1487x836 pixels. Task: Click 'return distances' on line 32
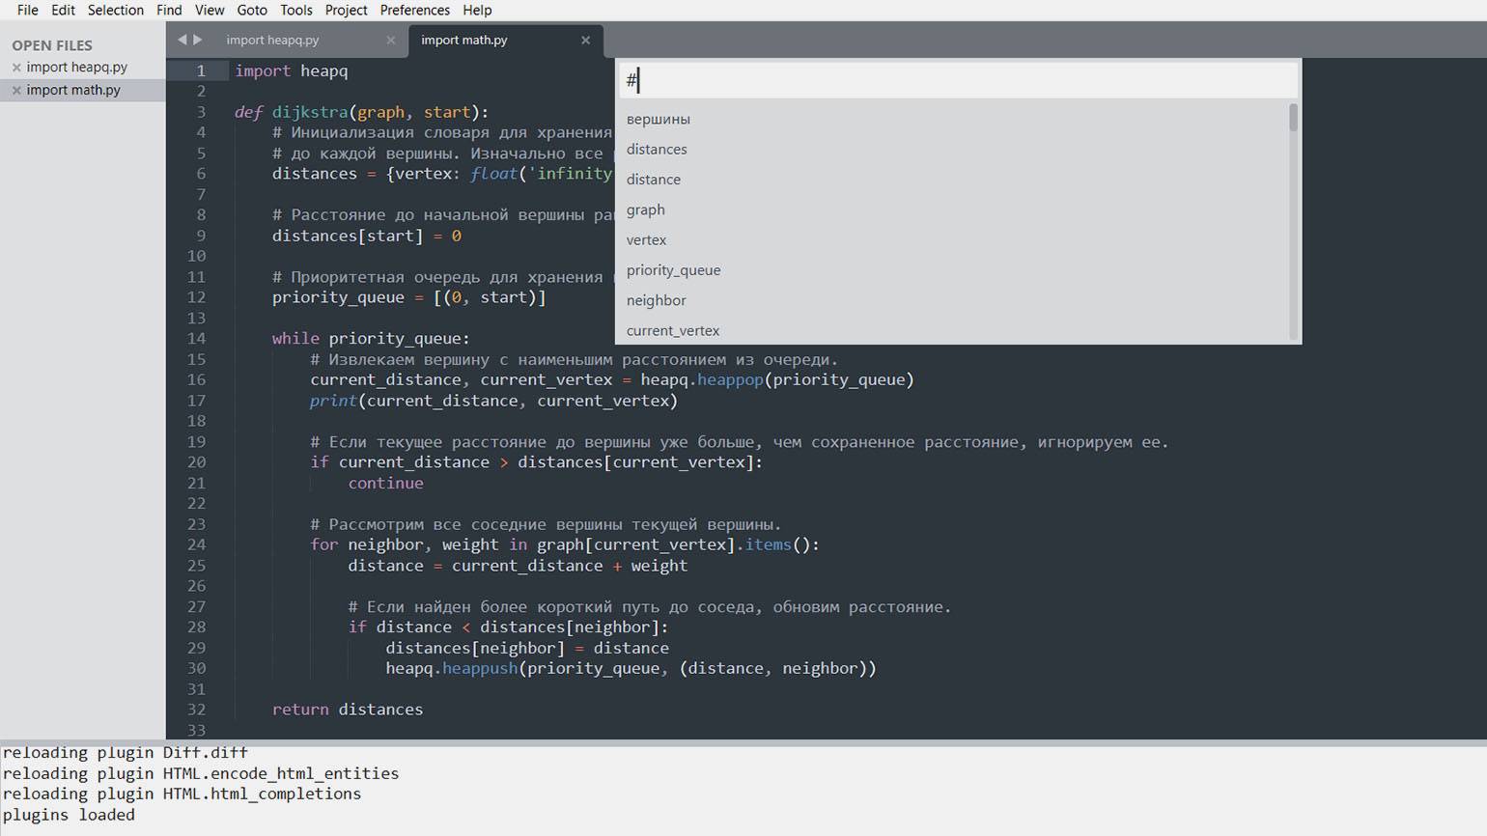[348, 710]
